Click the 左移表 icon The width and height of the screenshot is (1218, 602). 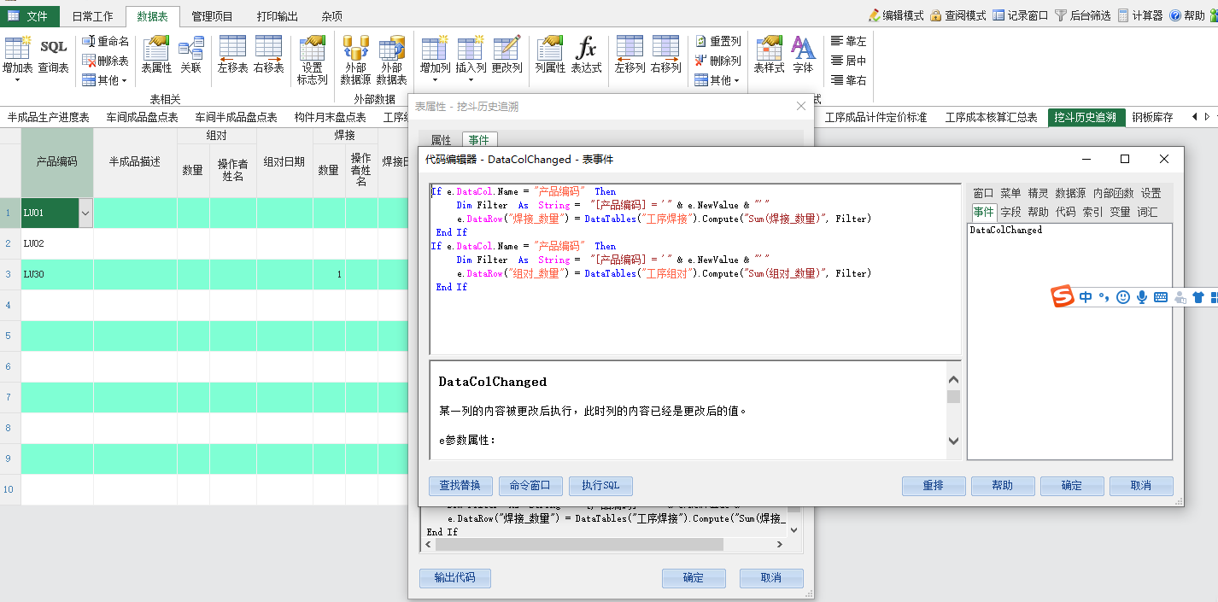point(232,54)
